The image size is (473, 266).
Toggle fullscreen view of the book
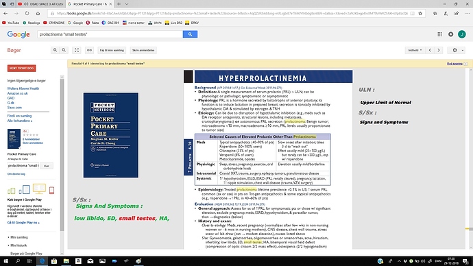pos(77,50)
